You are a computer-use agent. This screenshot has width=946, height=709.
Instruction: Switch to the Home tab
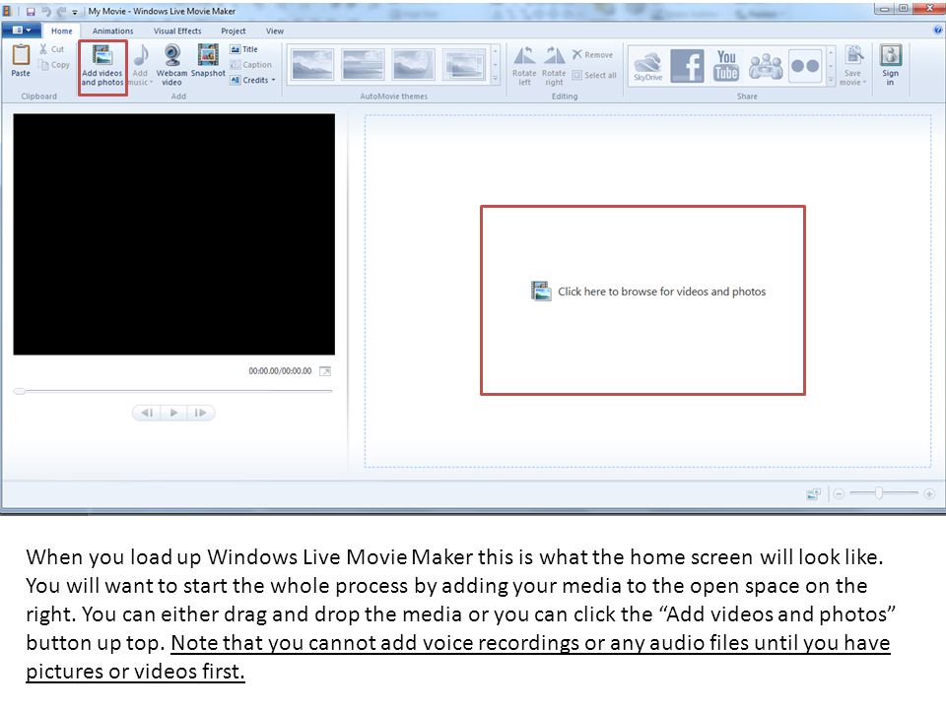61,31
